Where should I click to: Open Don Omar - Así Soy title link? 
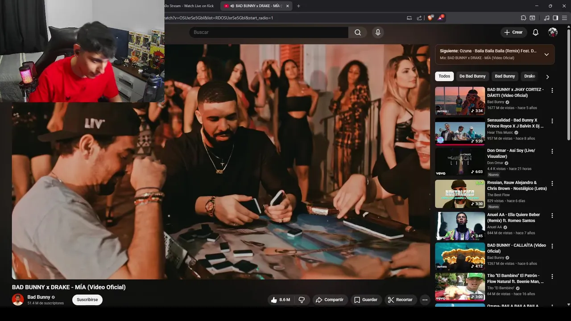511,153
